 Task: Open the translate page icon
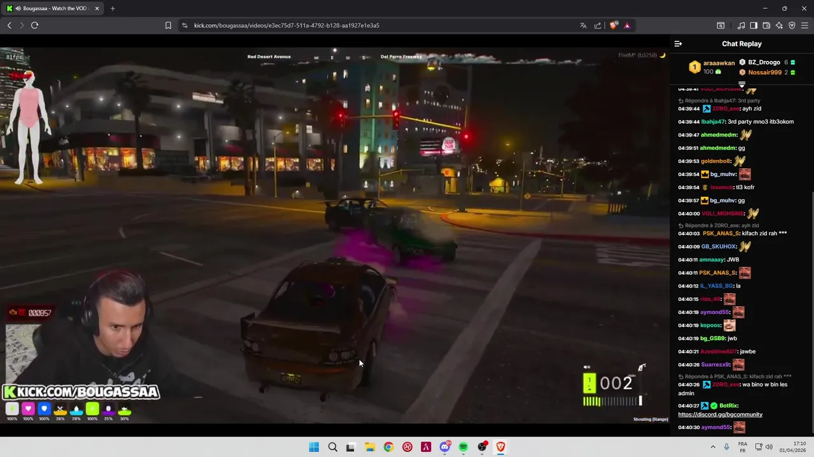click(x=583, y=25)
